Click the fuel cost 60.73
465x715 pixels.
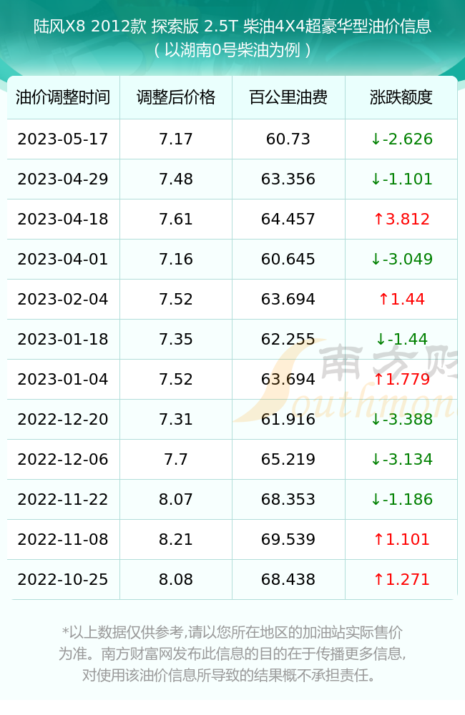tap(288, 139)
